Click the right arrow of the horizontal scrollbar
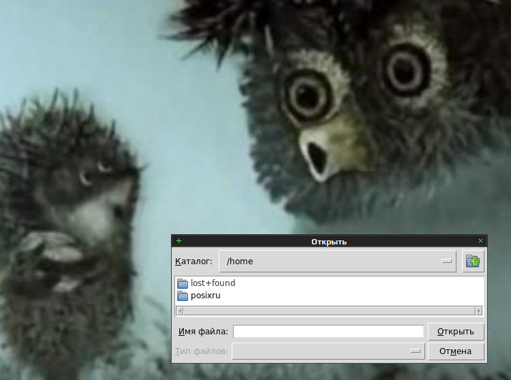511x380 pixels. 479,311
